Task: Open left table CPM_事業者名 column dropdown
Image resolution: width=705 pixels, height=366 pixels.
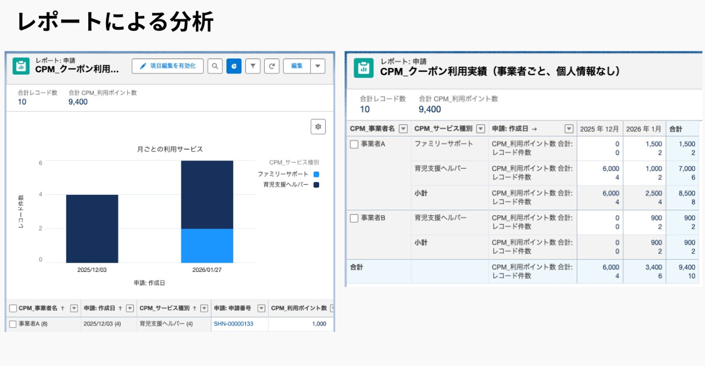Action: [x=74, y=308]
